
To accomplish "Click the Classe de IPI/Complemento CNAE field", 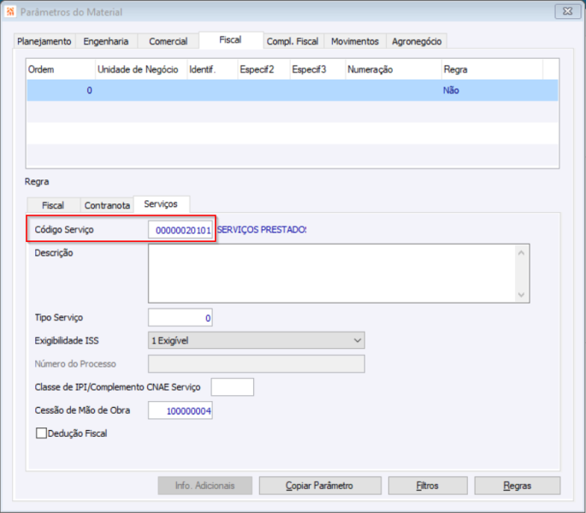I will pyautogui.click(x=233, y=387).
